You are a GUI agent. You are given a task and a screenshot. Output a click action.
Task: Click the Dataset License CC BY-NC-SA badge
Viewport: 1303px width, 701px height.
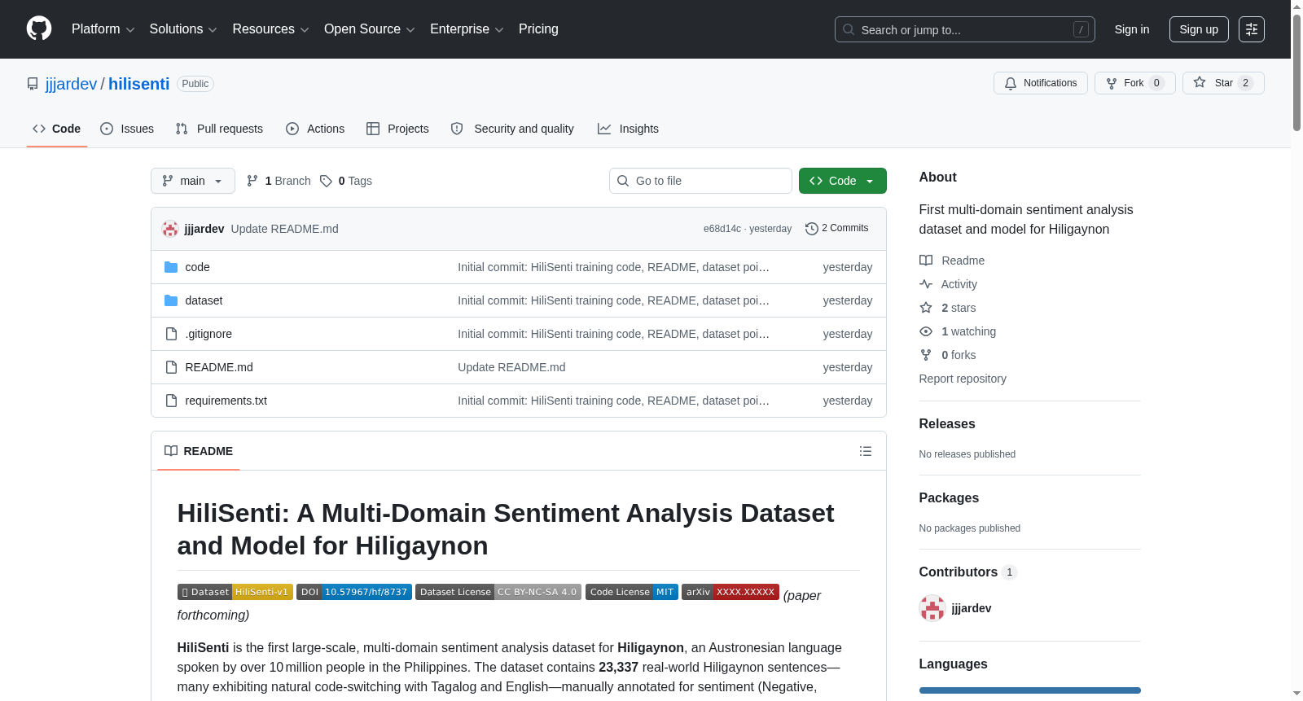click(x=498, y=592)
